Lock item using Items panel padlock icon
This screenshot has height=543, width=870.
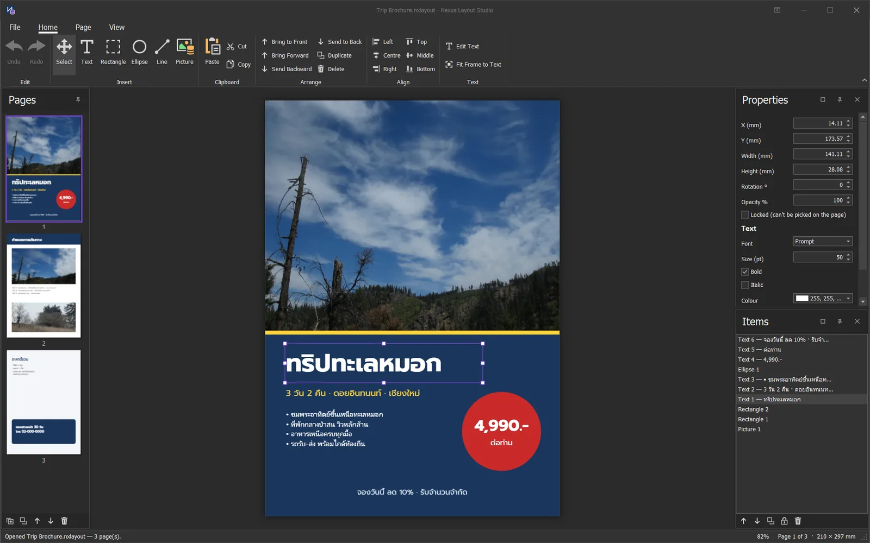(784, 521)
